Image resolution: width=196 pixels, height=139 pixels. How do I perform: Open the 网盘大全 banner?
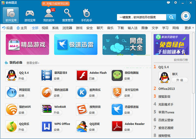(124, 44)
